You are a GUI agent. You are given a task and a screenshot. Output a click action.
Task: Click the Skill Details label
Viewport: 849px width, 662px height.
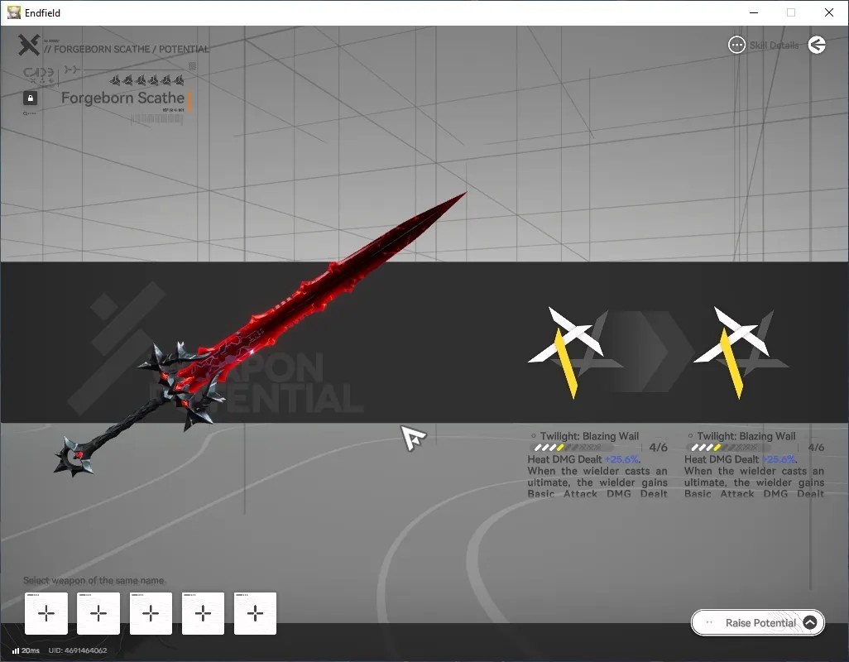[x=774, y=46]
